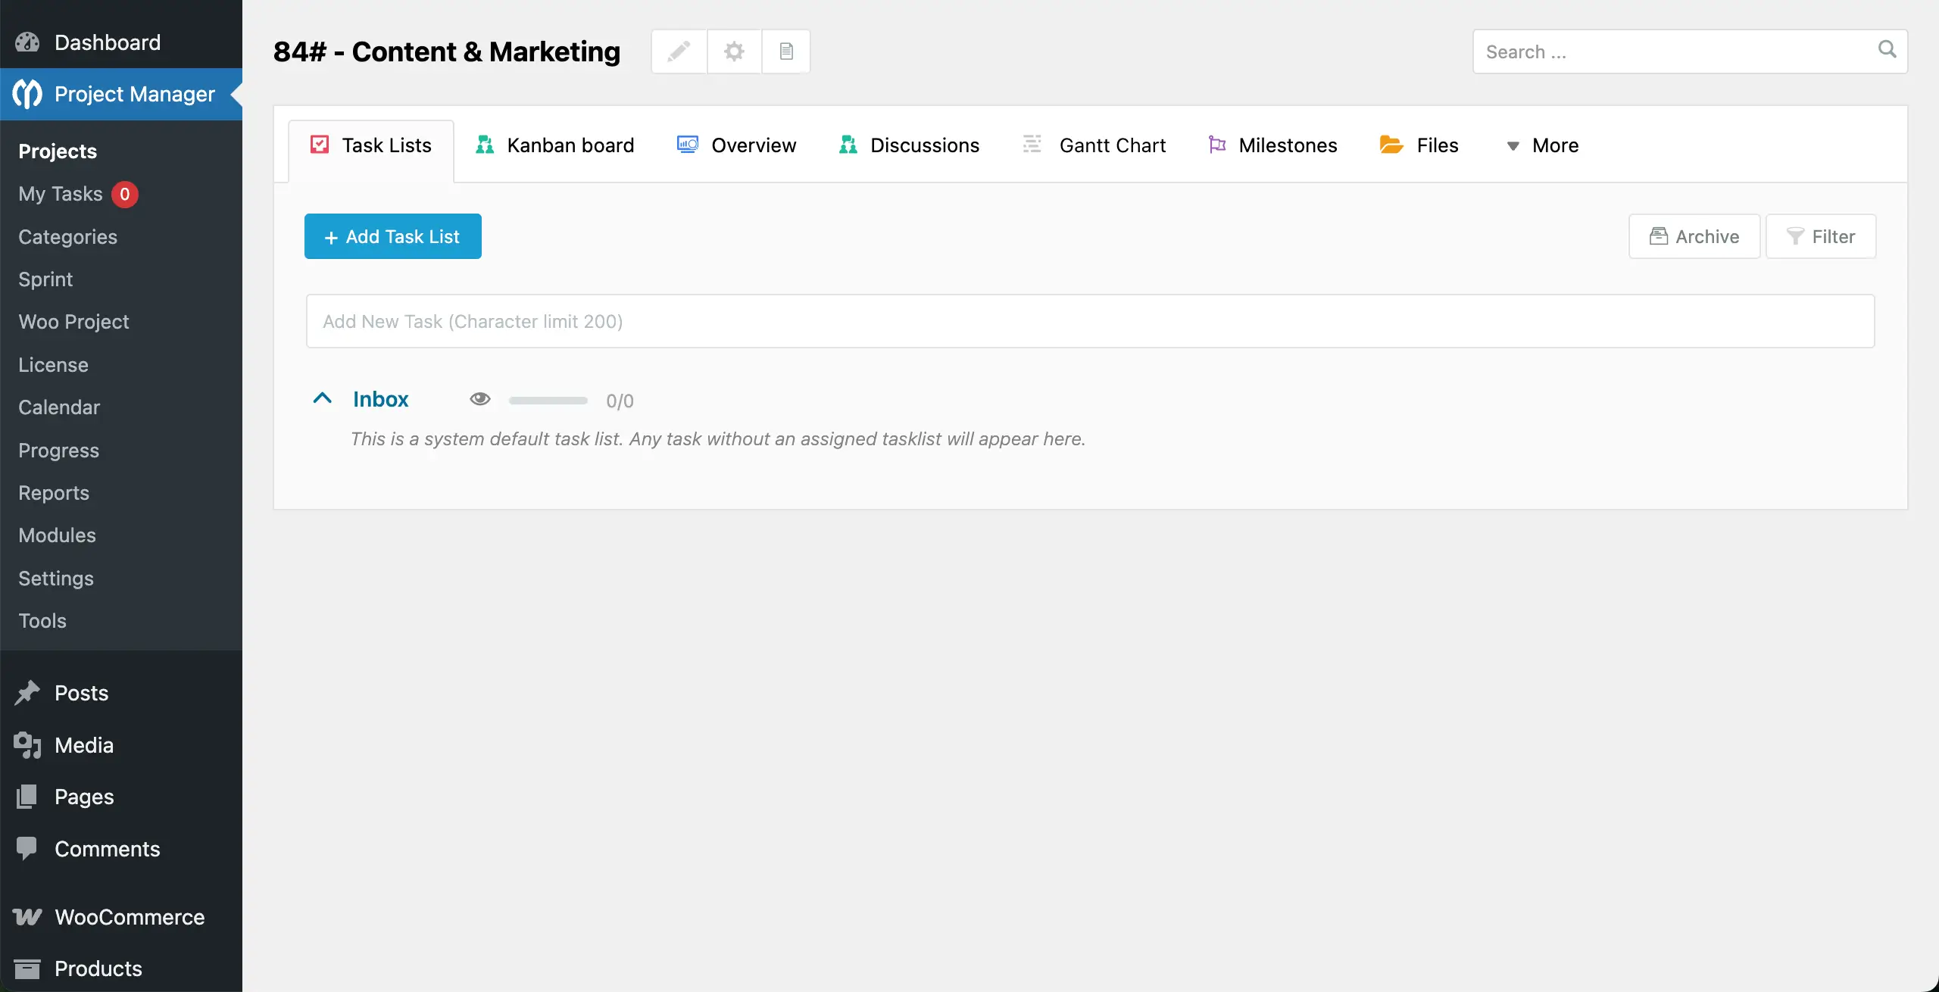The image size is (1939, 992).
Task: Click the Add Task List button
Action: 393,236
